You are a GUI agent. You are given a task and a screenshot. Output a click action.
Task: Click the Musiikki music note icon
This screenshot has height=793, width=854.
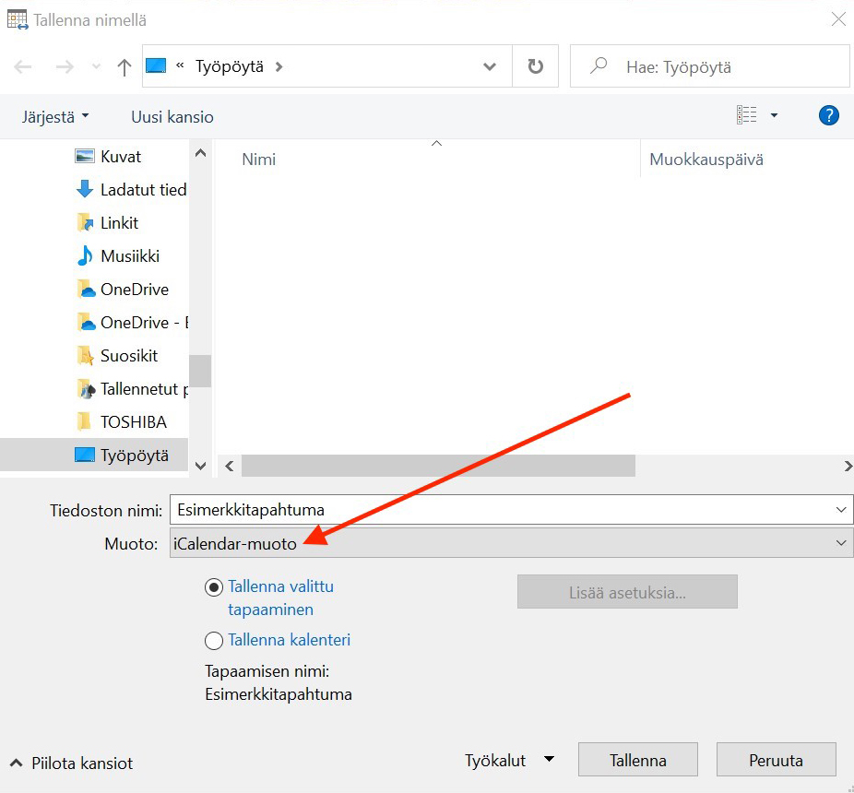[85, 255]
